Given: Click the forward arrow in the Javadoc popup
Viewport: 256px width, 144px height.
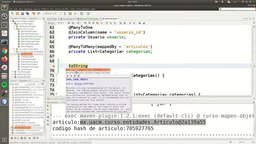Looking at the screenshot, I should point(71,76).
